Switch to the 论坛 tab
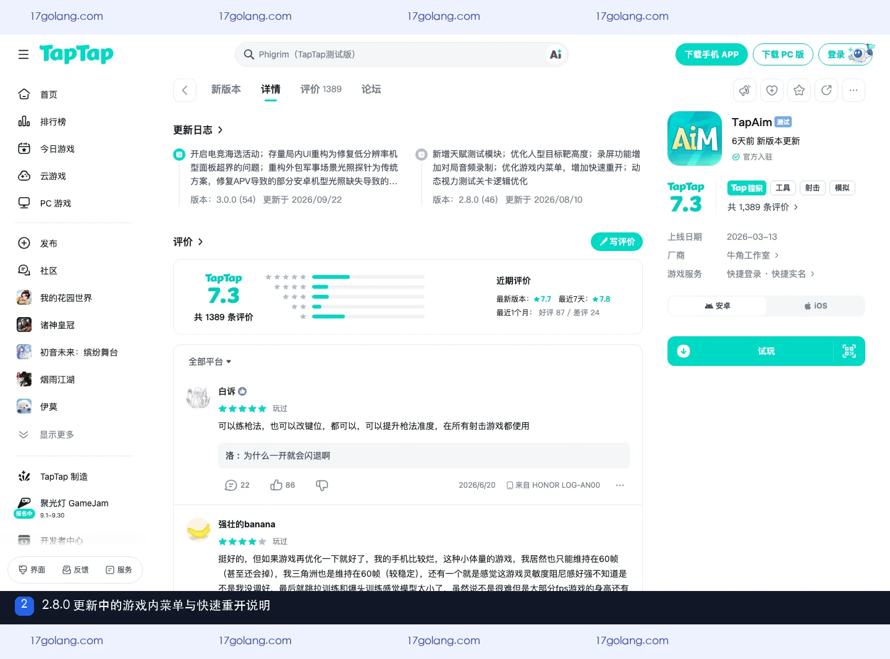 click(x=371, y=89)
